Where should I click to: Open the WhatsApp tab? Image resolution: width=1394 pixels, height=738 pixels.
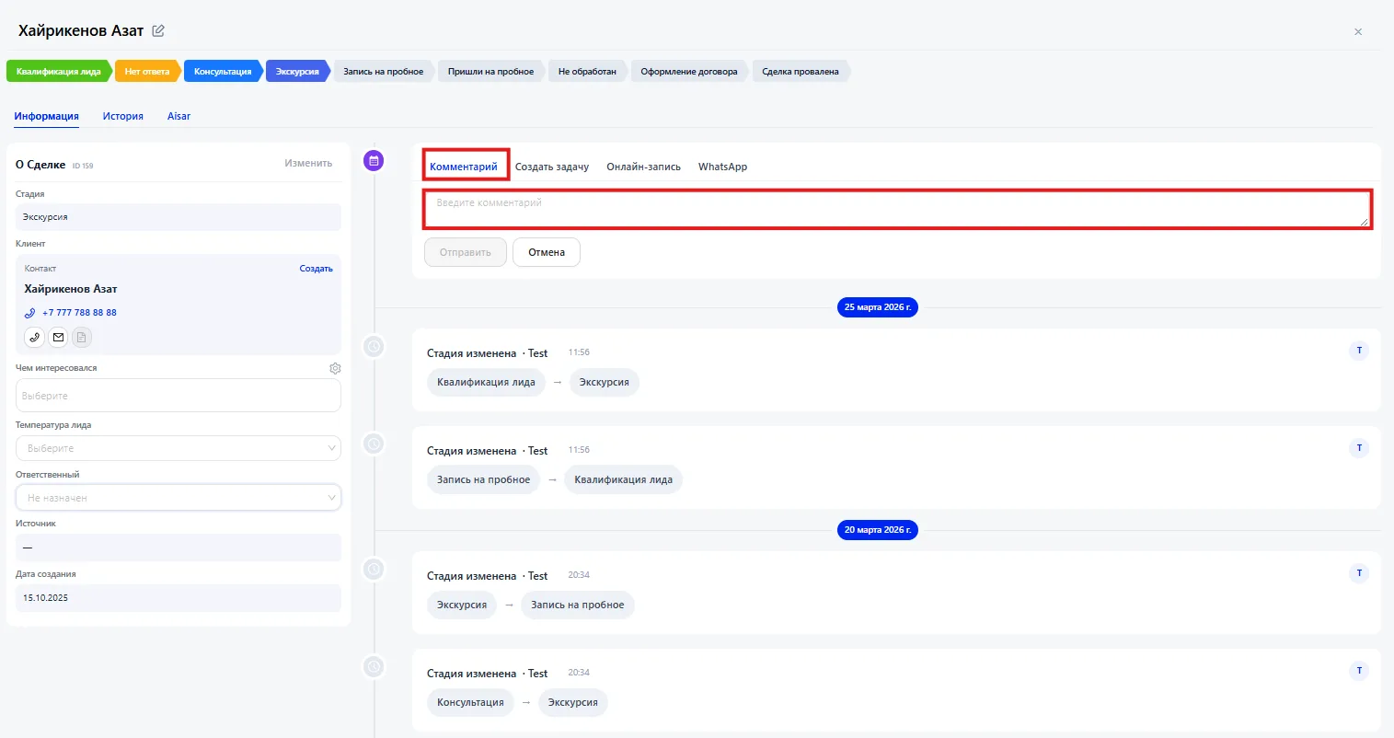coord(722,167)
